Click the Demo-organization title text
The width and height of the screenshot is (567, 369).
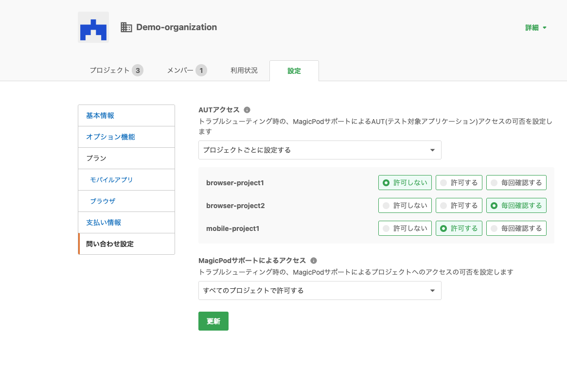click(x=177, y=27)
